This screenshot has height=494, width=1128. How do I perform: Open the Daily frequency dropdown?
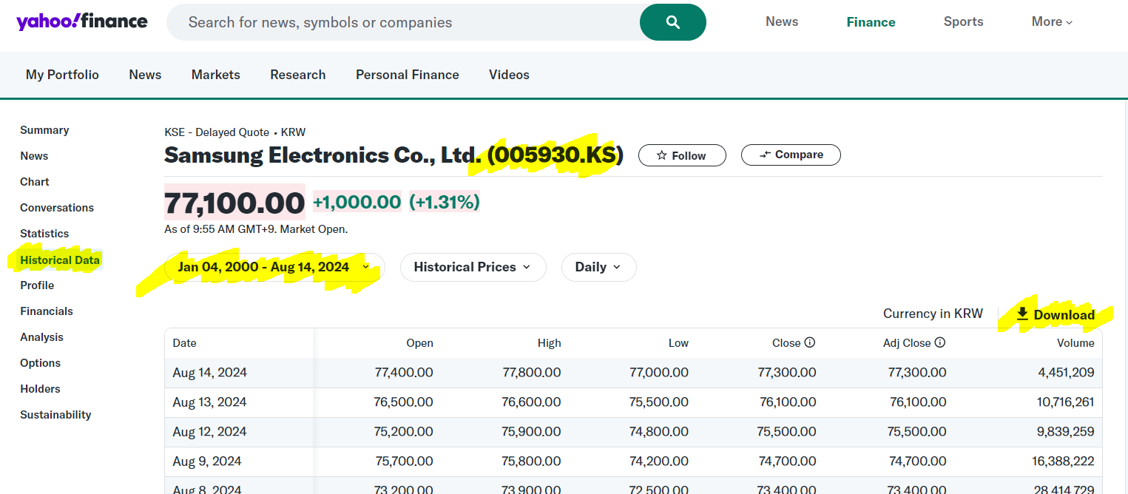click(598, 267)
